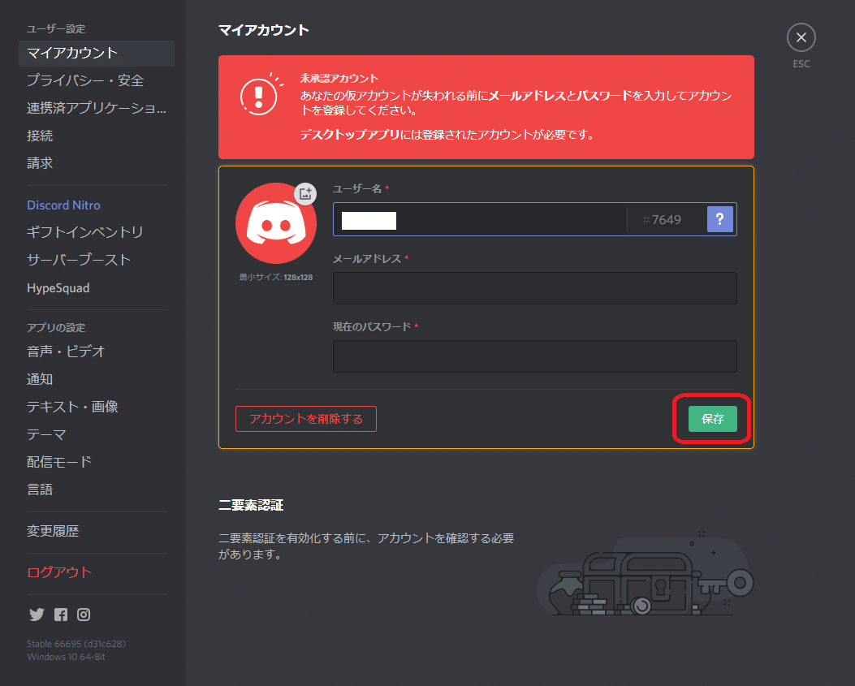The image size is (855, 686).
Task: Click the 二要素認証 section heading
Action: (x=251, y=506)
